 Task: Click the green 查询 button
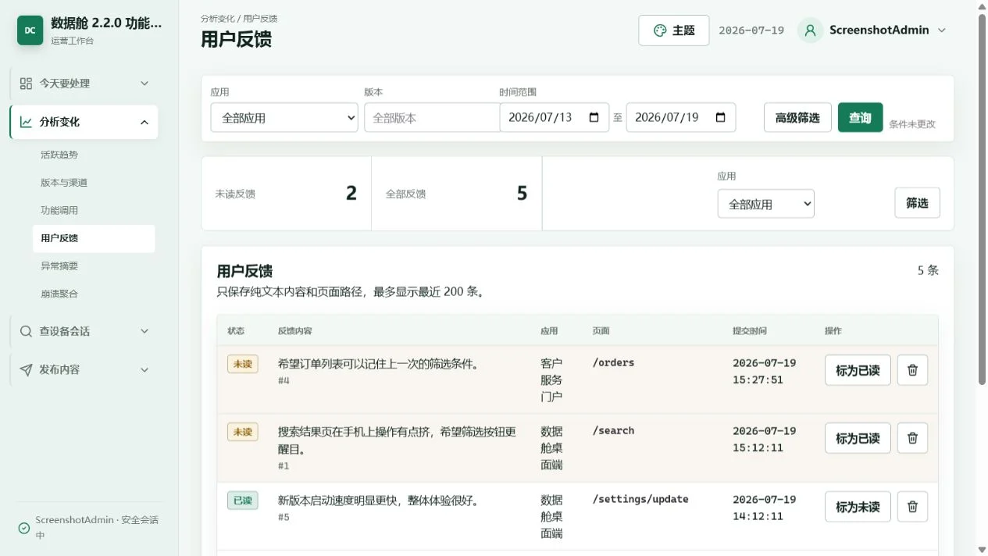pyautogui.click(x=860, y=117)
